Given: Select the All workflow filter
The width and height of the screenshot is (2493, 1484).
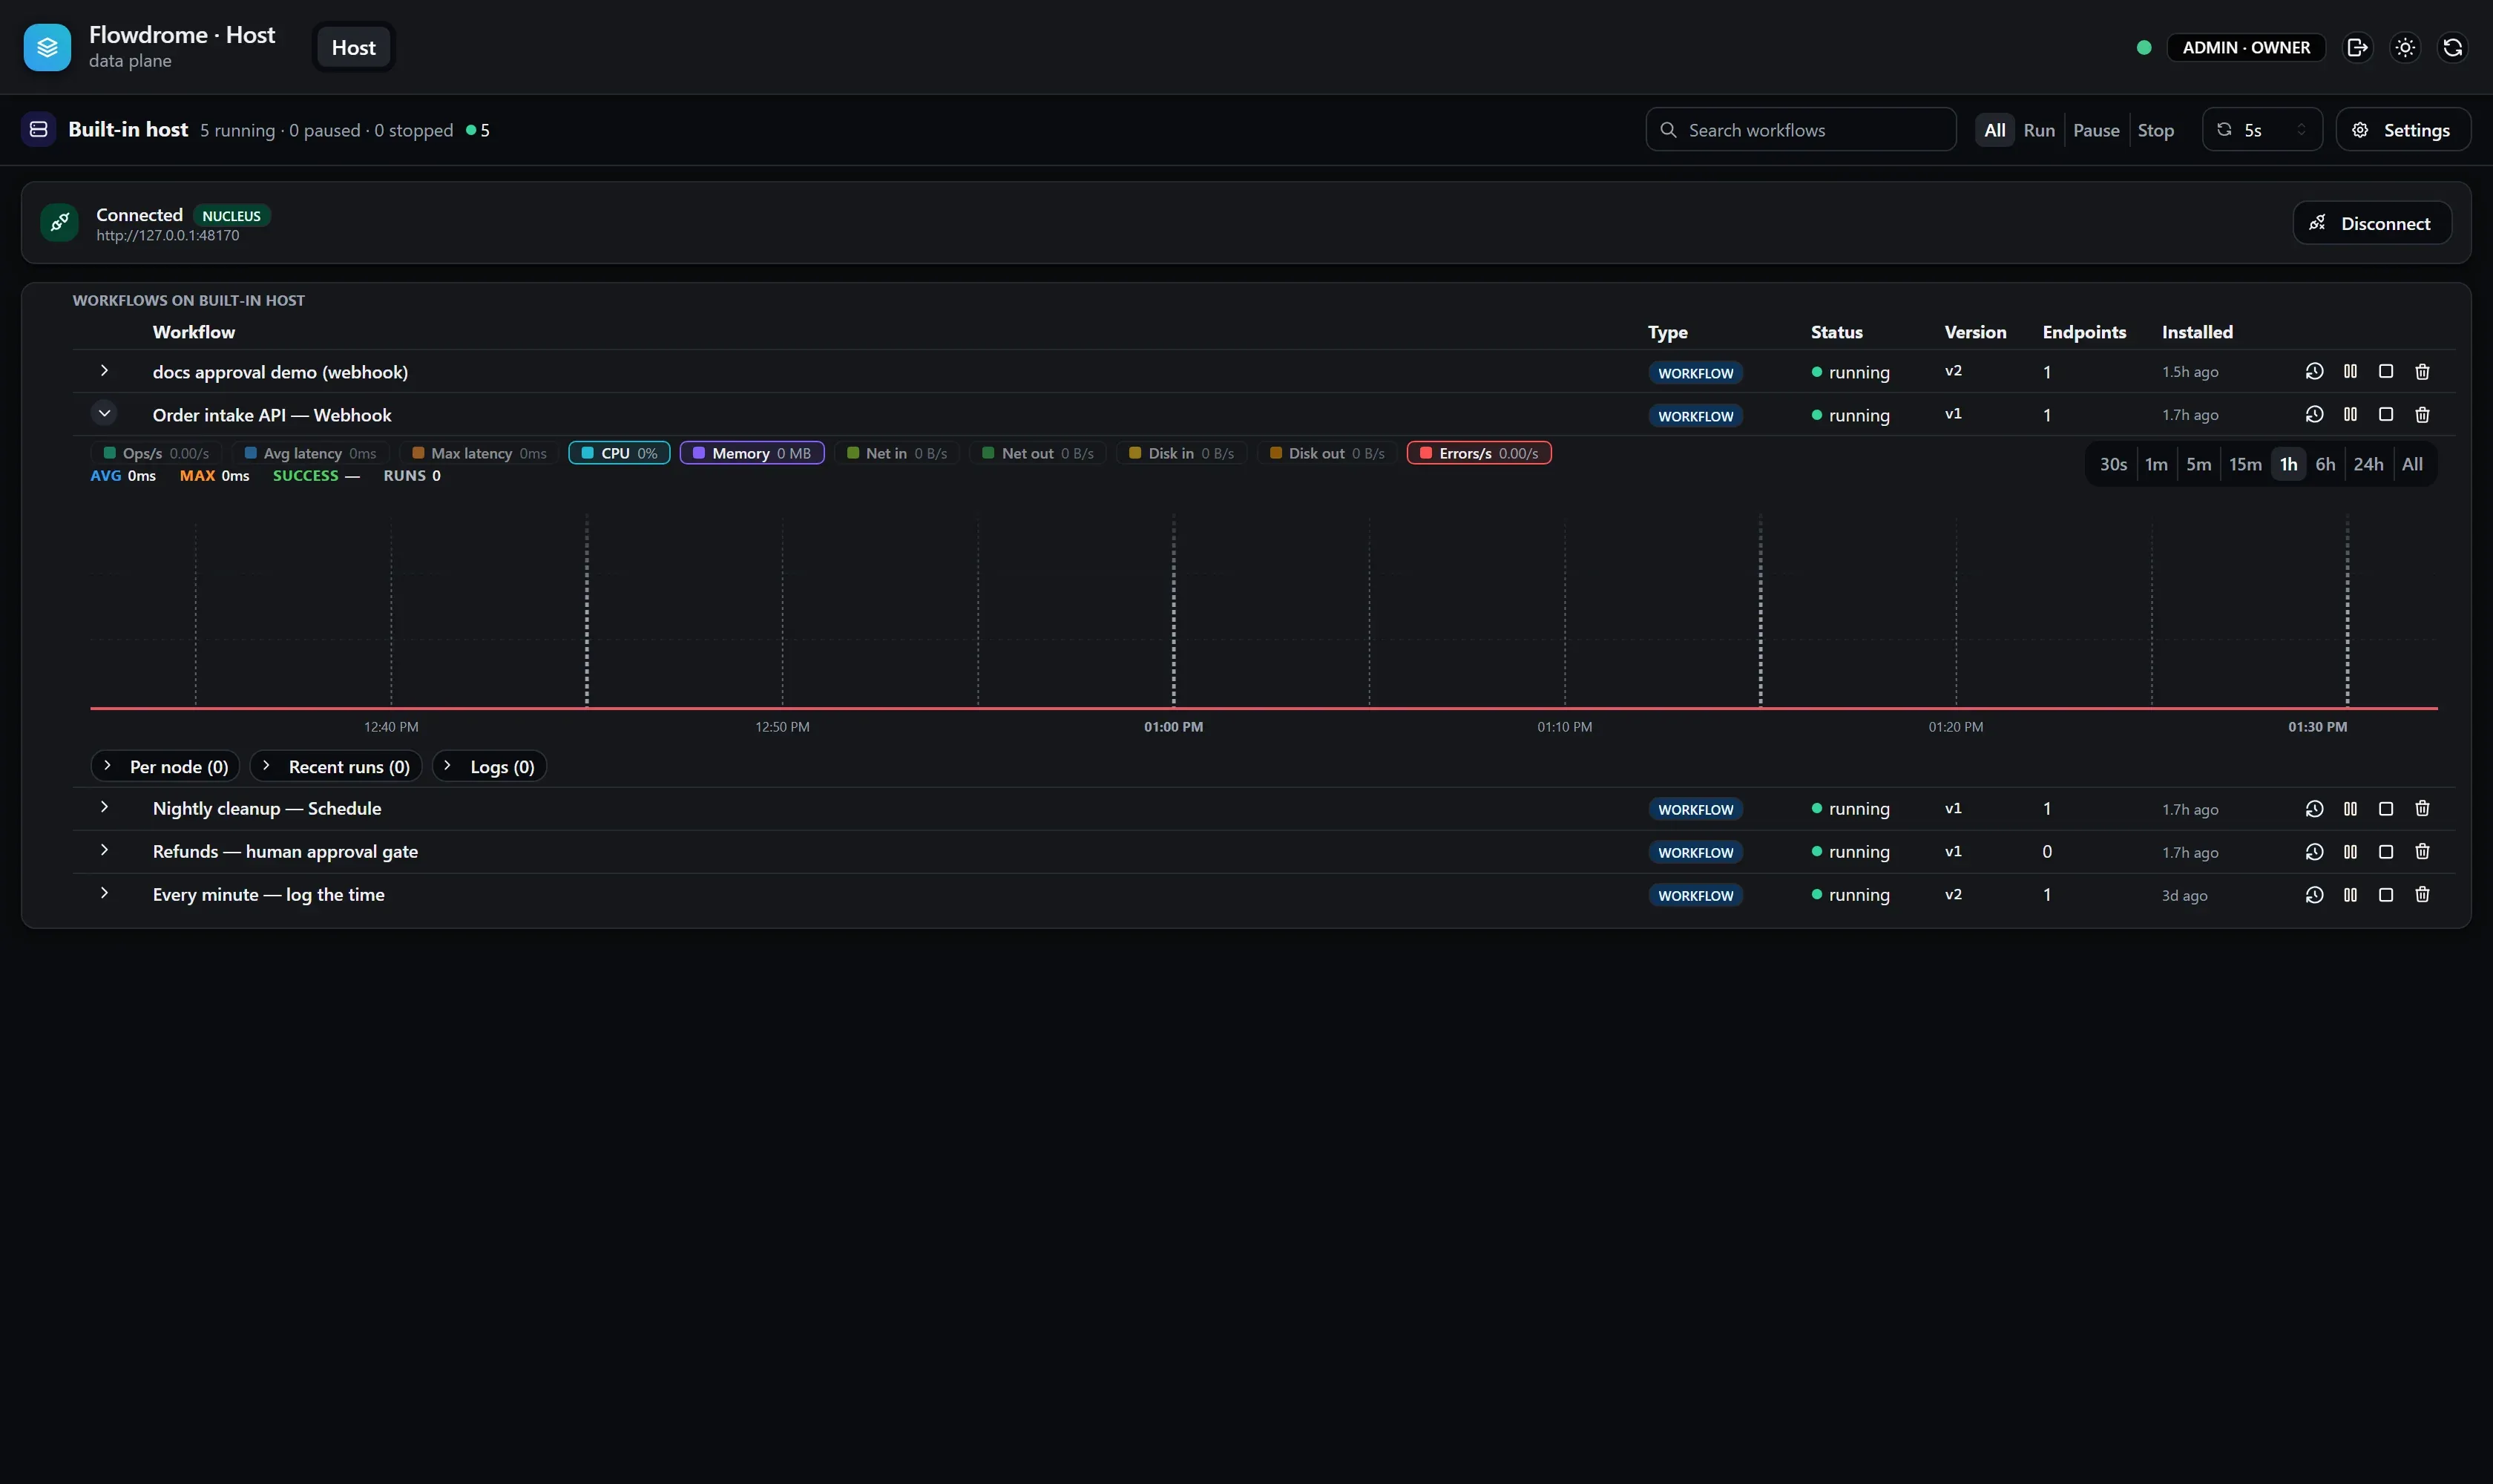Looking at the screenshot, I should coord(1994,130).
